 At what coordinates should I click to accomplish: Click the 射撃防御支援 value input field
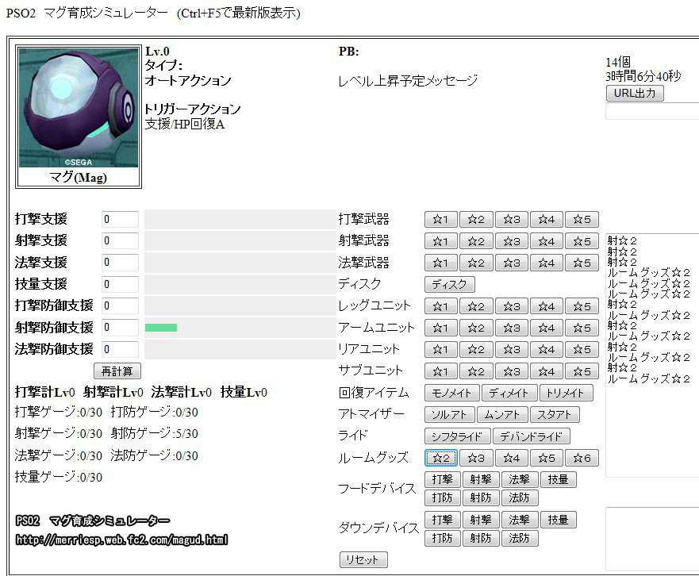[120, 327]
